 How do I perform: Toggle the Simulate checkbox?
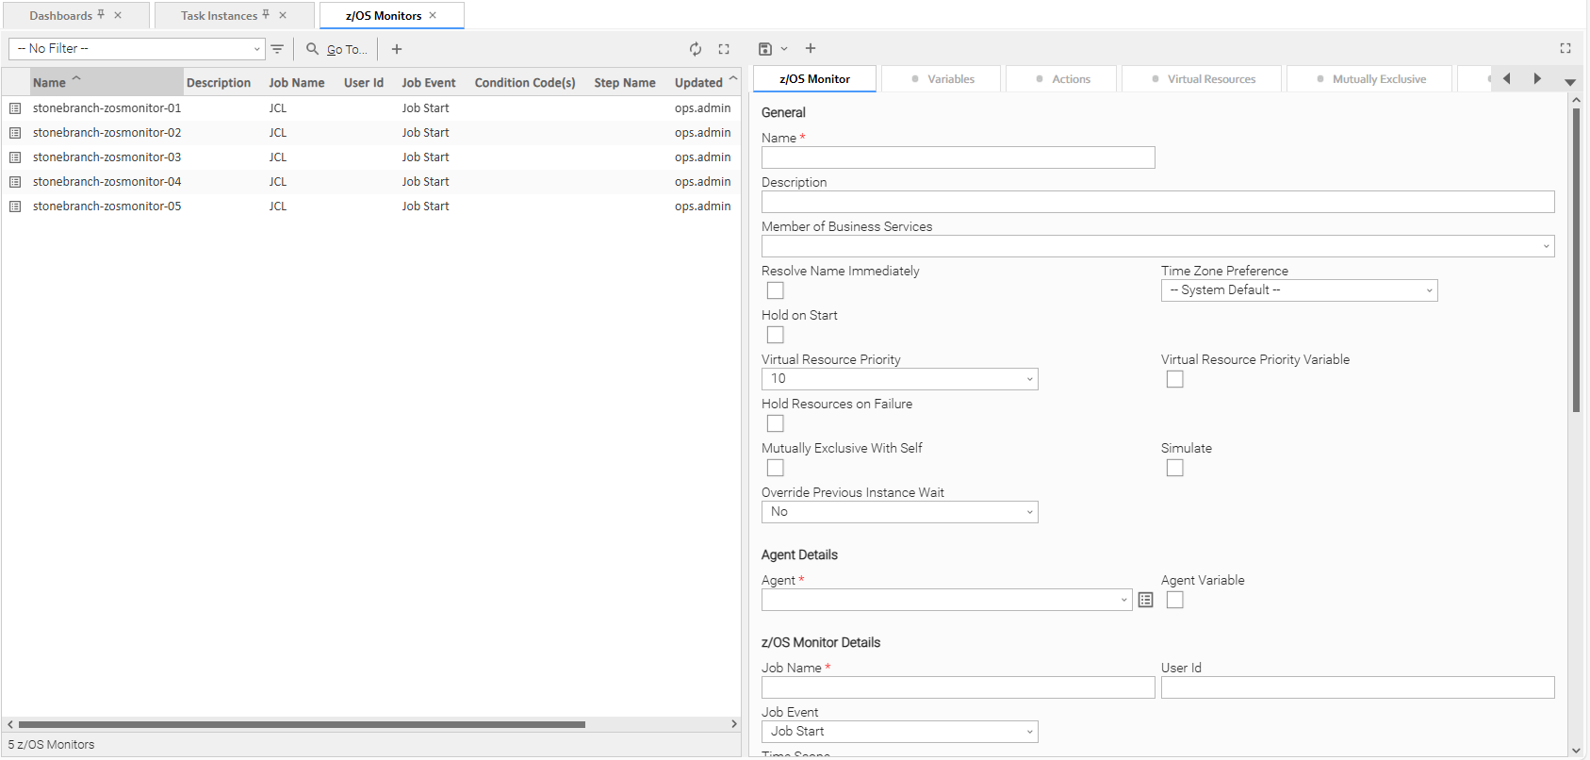[x=1174, y=468]
